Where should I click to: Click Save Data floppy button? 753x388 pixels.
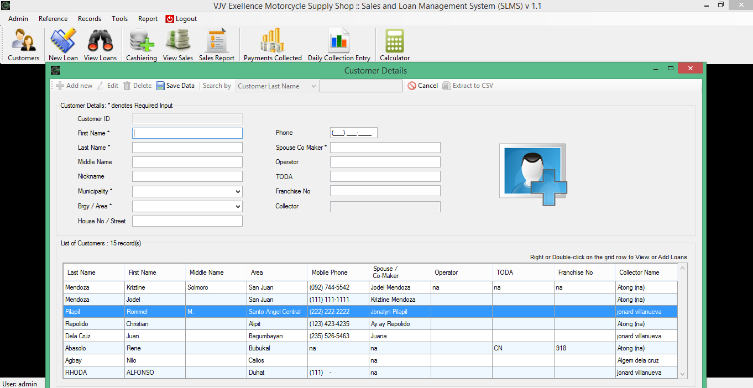click(x=175, y=86)
